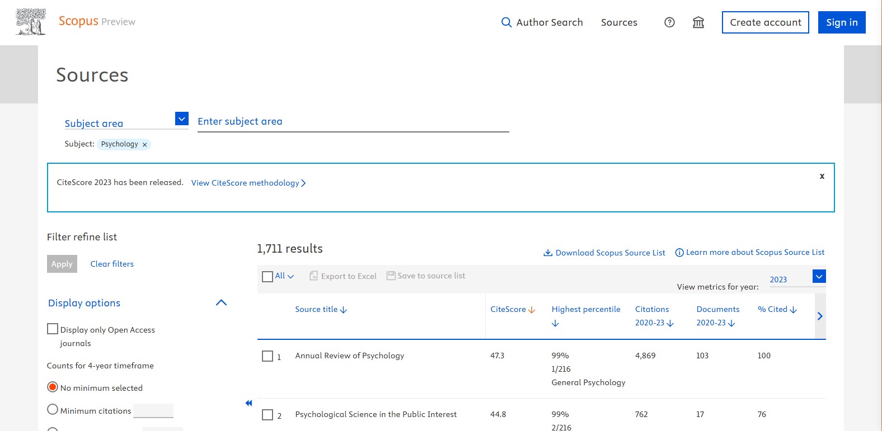Tick the select All checkbox
The image size is (882, 431).
click(x=268, y=276)
